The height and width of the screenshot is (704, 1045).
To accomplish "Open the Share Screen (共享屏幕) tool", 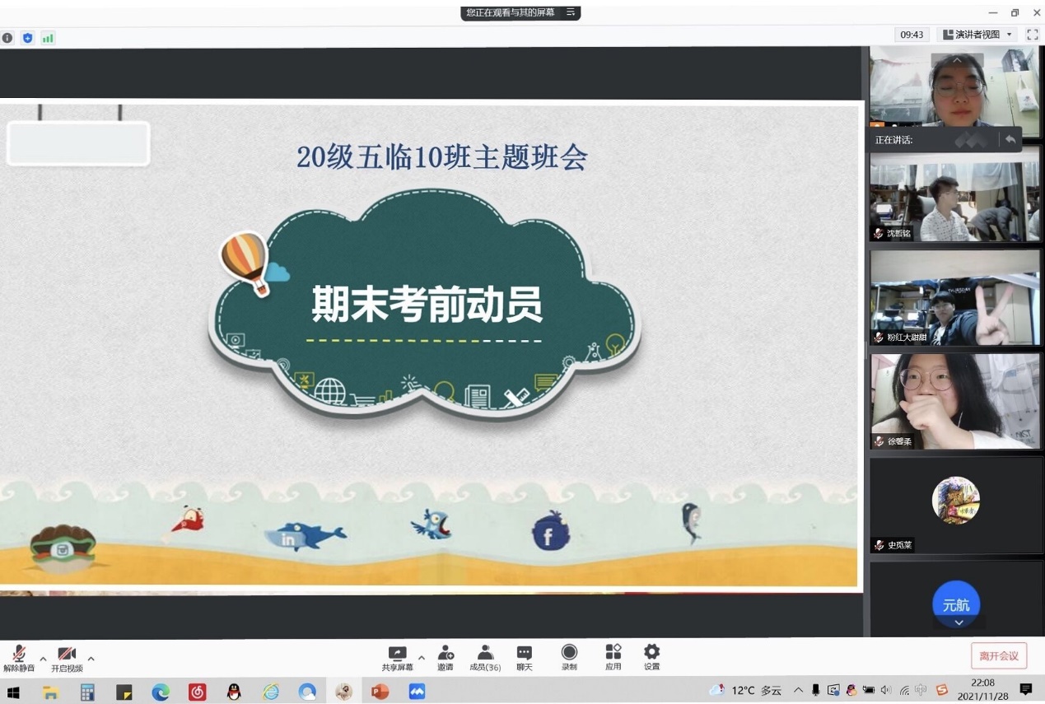I will tap(398, 657).
